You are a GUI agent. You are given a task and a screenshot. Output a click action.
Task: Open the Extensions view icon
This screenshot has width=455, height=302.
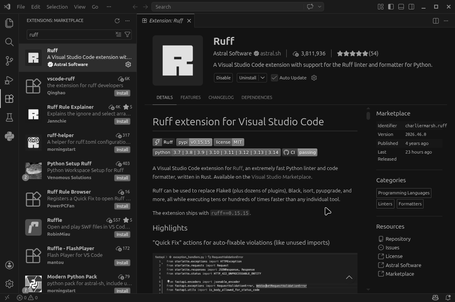9,99
